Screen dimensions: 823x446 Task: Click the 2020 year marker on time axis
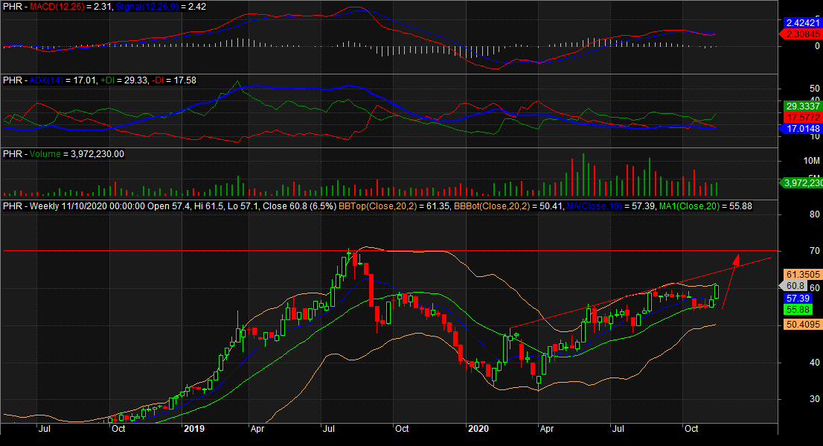[x=477, y=429]
